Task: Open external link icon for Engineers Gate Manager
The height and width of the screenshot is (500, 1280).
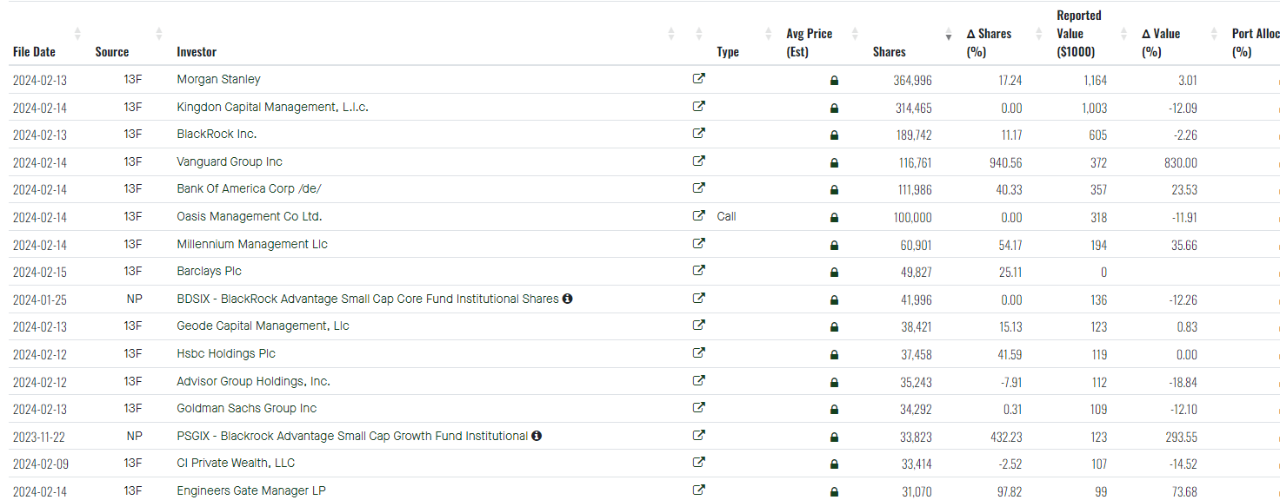Action: click(698, 490)
